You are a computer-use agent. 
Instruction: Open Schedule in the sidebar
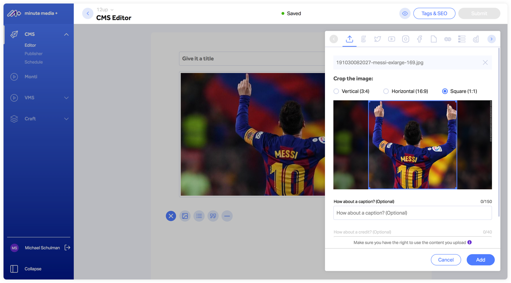pos(34,62)
